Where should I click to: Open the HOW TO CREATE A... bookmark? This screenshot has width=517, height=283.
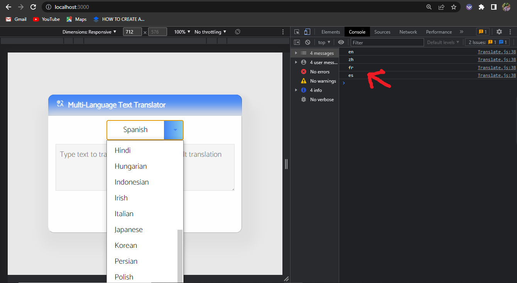point(119,19)
